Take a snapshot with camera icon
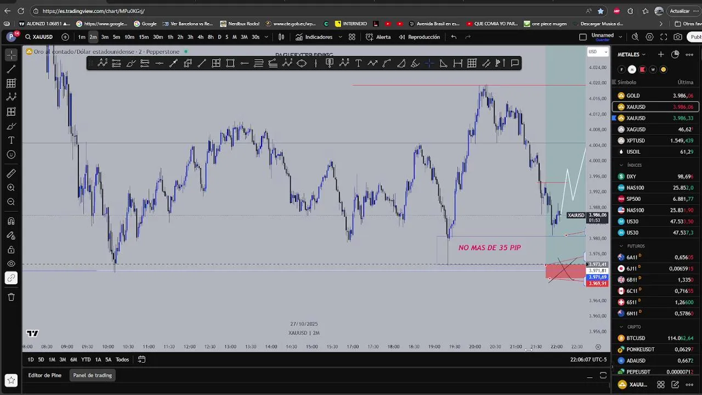The height and width of the screenshot is (395, 702). click(678, 37)
